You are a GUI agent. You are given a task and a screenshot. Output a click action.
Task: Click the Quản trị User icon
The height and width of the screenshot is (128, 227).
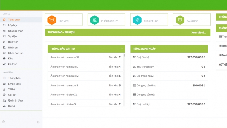4,100
